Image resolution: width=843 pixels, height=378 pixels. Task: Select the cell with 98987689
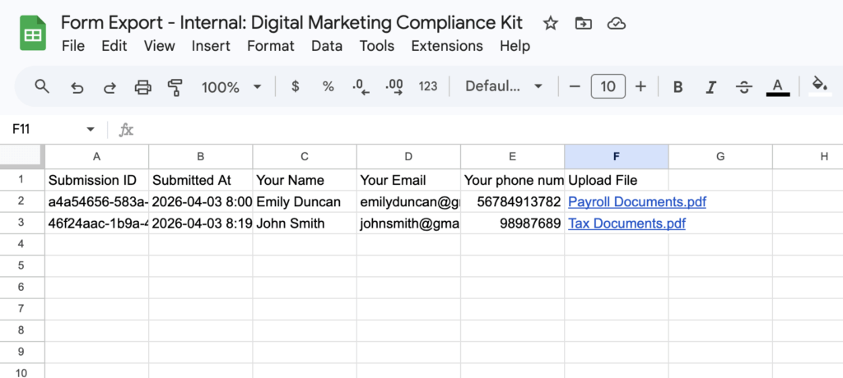(512, 224)
